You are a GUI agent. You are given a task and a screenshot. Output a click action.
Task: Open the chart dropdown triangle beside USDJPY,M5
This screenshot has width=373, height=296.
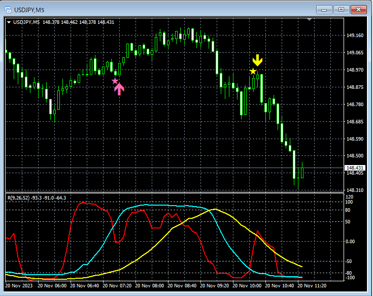[9, 22]
